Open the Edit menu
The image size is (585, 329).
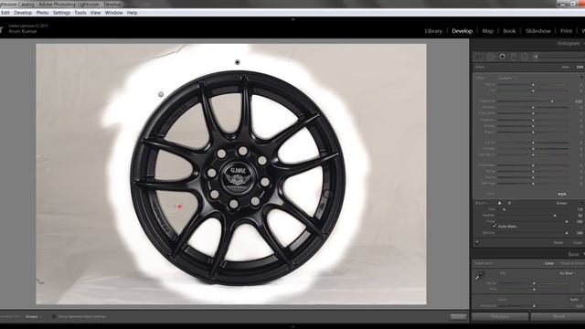pos(5,13)
